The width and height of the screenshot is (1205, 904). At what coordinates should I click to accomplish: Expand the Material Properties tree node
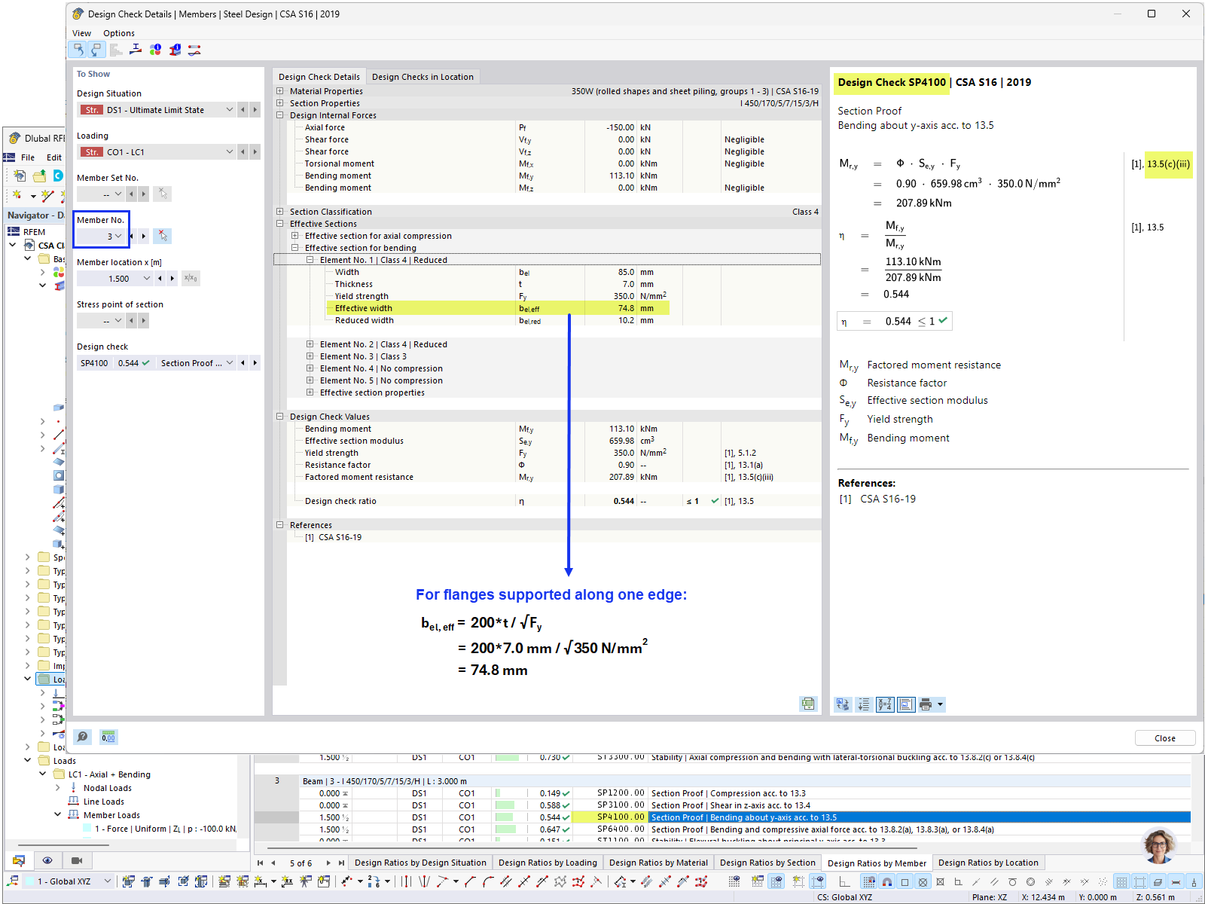(x=280, y=90)
